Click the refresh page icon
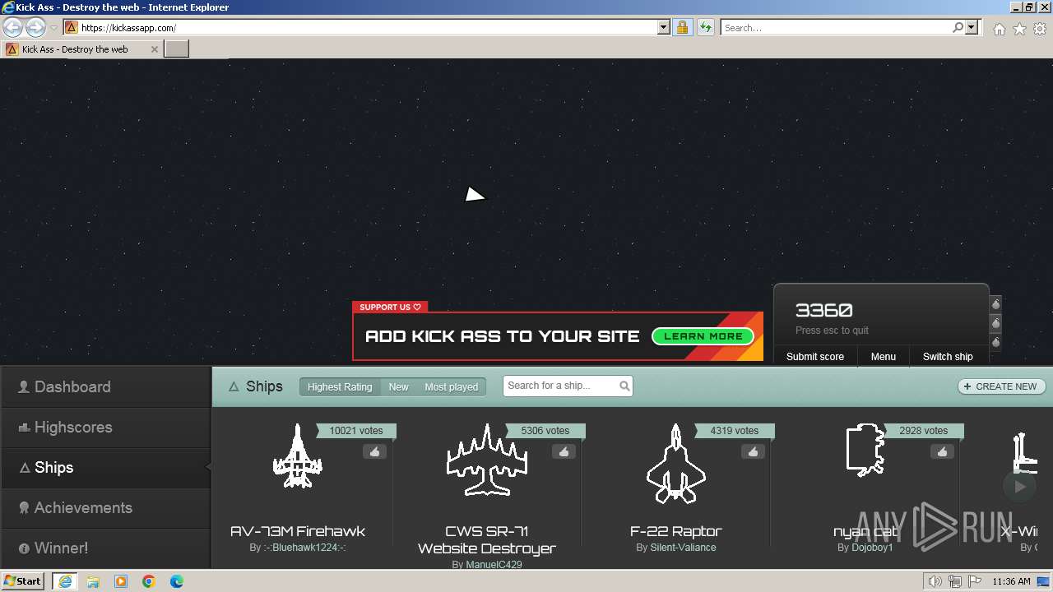 (x=705, y=27)
